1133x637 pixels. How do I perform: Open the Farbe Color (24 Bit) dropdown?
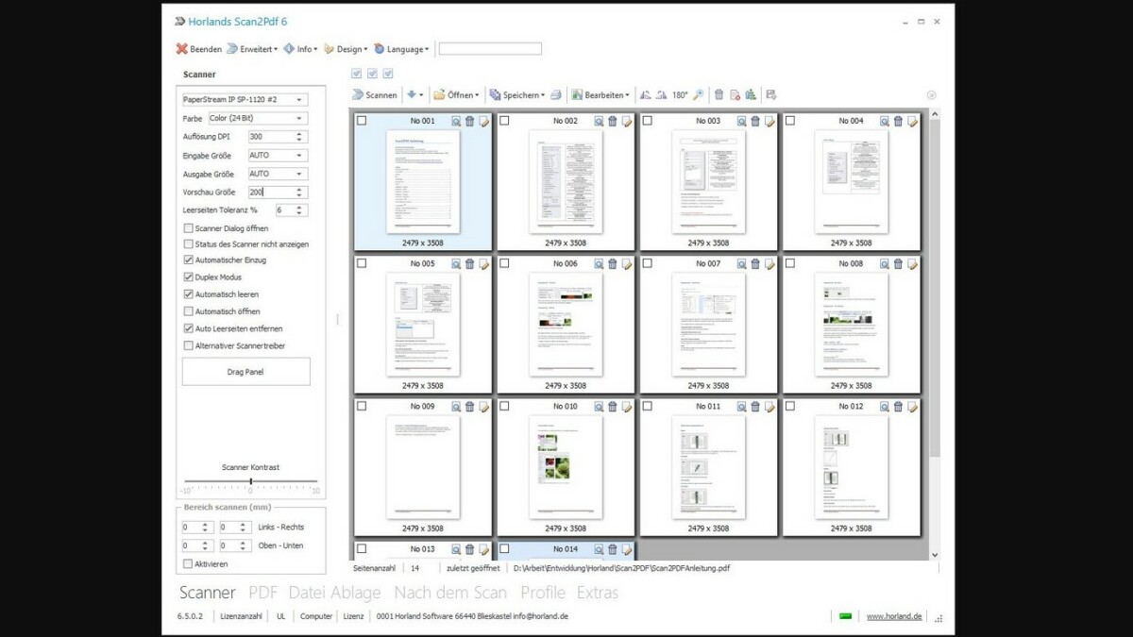click(258, 118)
